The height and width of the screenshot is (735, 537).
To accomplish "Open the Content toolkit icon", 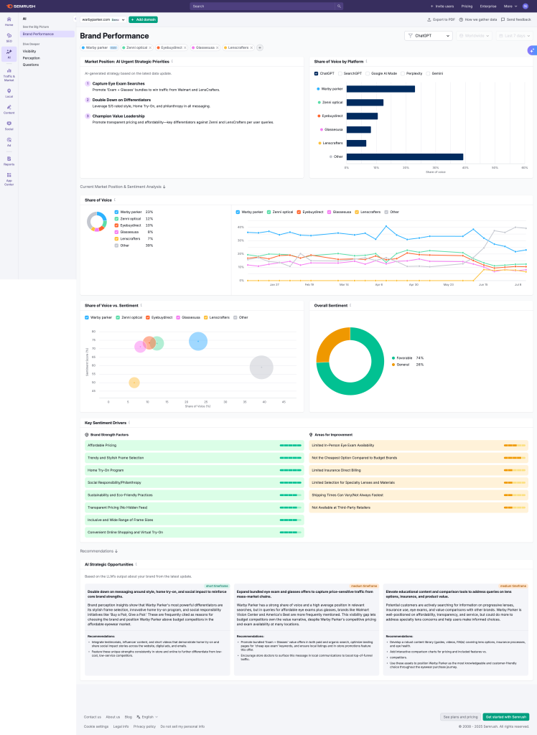I will tap(9, 109).
